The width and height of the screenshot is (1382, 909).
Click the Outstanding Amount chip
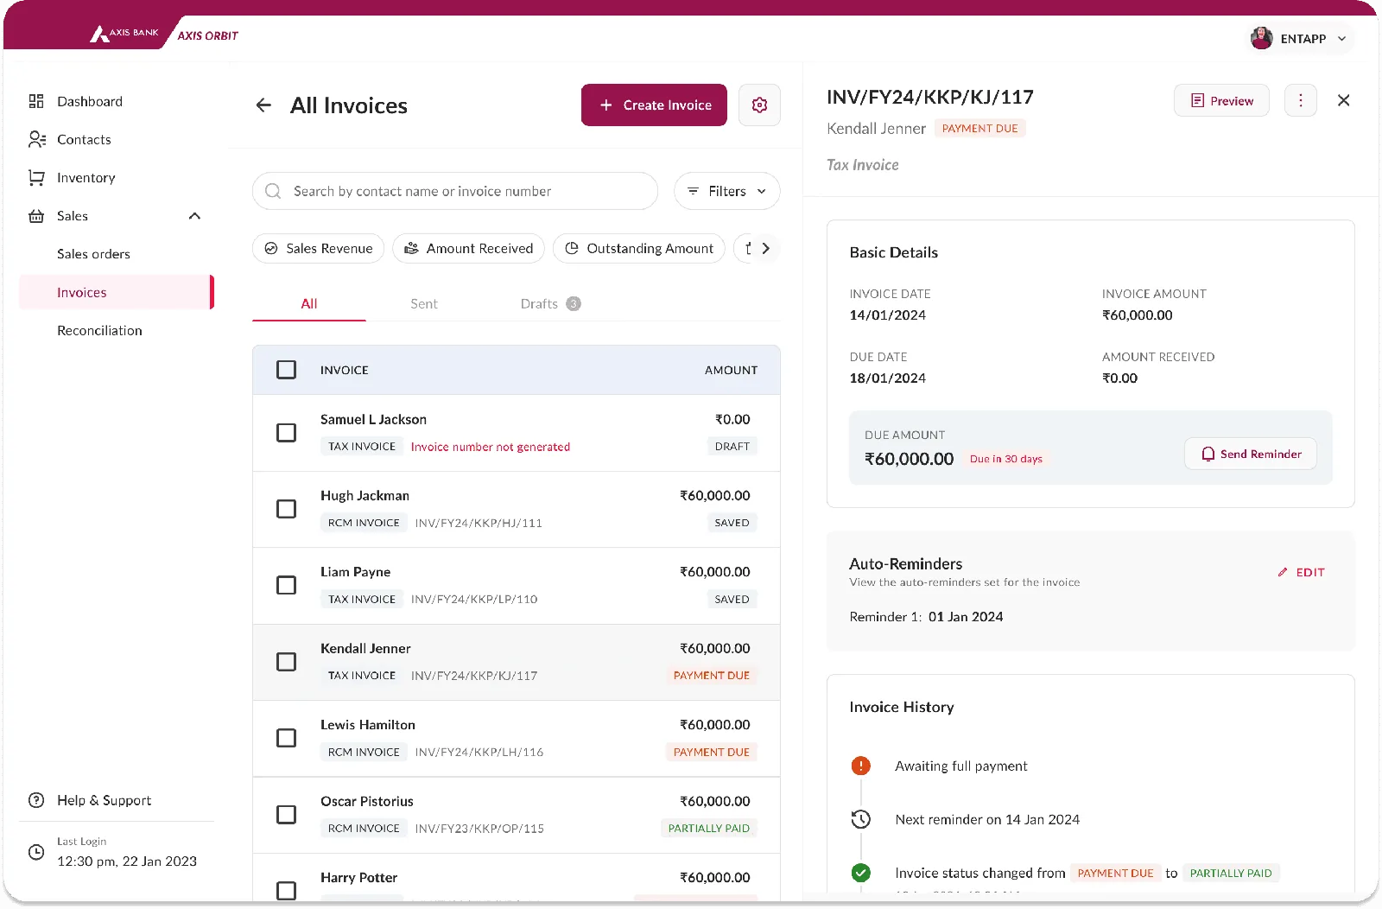pyautogui.click(x=639, y=248)
